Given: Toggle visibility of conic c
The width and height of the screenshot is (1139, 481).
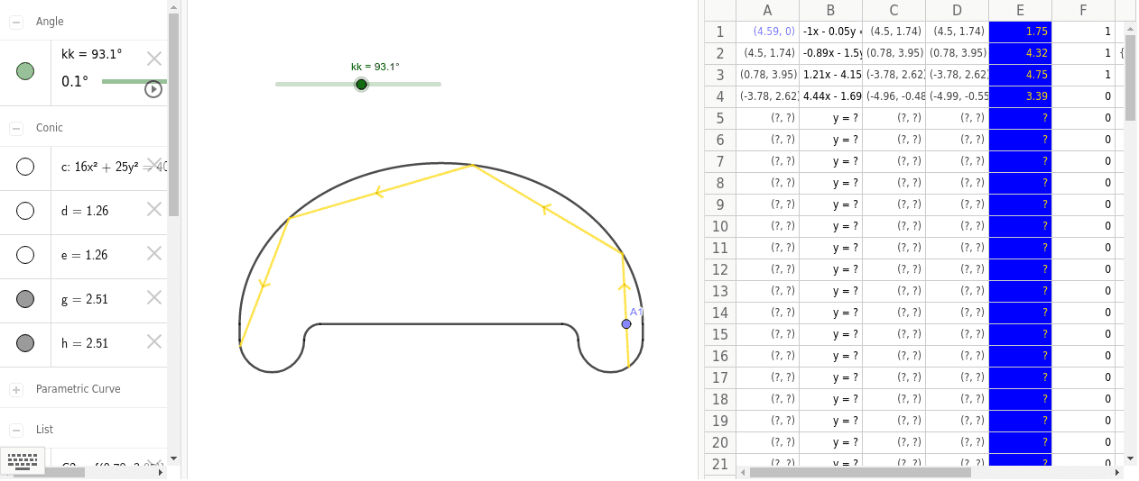Looking at the screenshot, I should coord(25,167).
